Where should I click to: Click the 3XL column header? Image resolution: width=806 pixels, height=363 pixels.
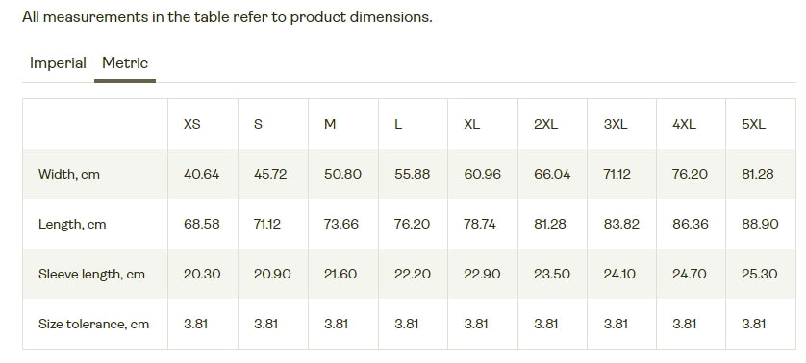[616, 124]
